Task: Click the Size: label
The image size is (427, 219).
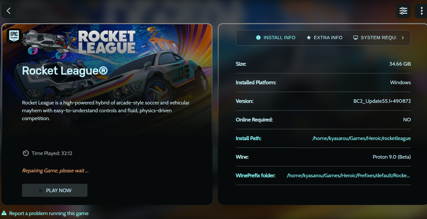Action: click(241, 64)
